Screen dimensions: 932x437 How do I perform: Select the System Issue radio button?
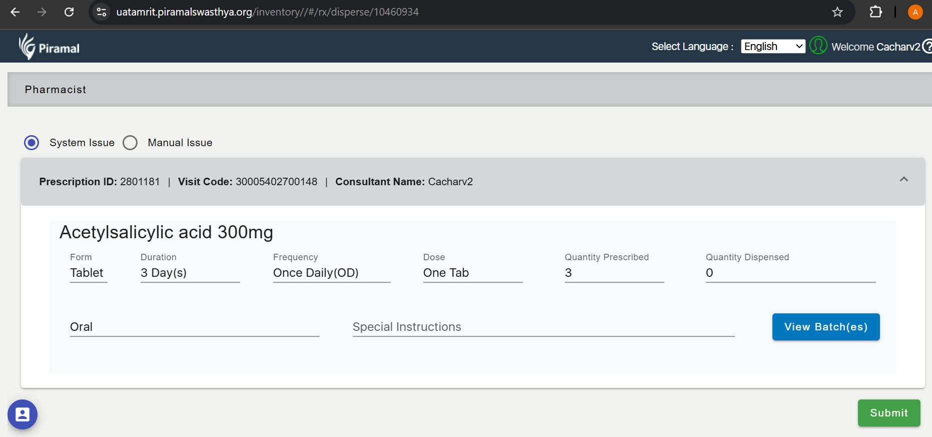click(32, 143)
